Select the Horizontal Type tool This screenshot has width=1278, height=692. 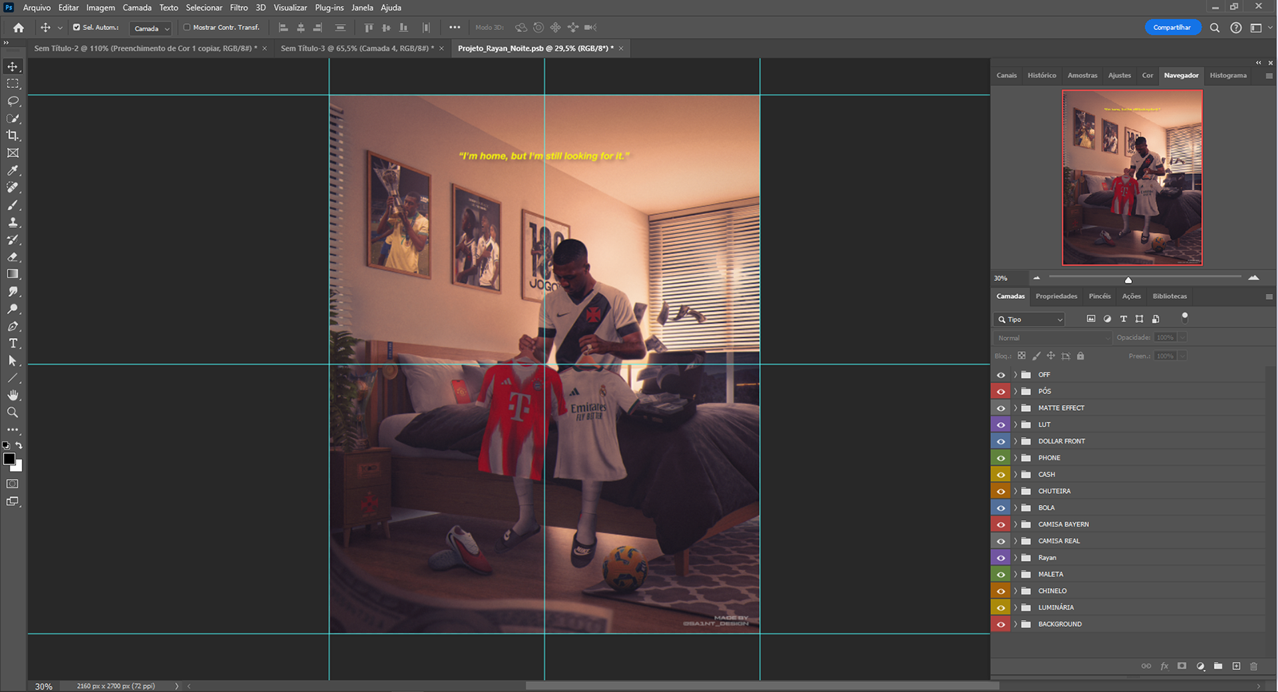(13, 344)
